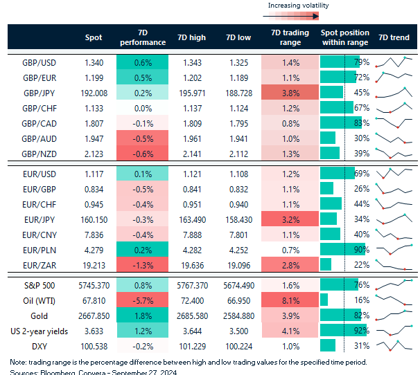Click the GBP/USD 7D trend sparkline

coord(394,62)
